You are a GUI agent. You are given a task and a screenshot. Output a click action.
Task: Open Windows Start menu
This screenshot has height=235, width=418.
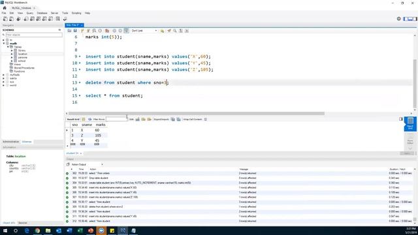pos(5,230)
